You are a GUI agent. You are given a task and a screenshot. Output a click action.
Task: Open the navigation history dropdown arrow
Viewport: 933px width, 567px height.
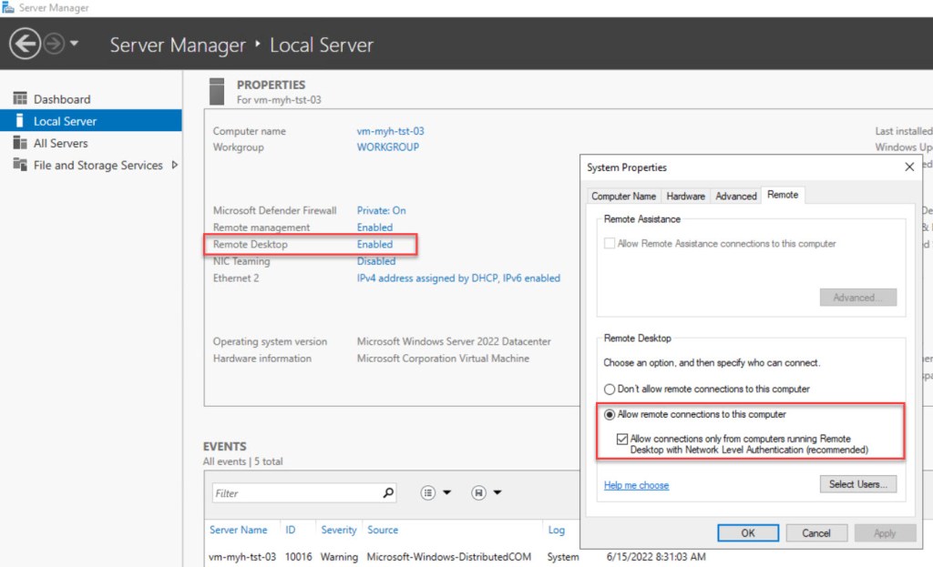75,44
